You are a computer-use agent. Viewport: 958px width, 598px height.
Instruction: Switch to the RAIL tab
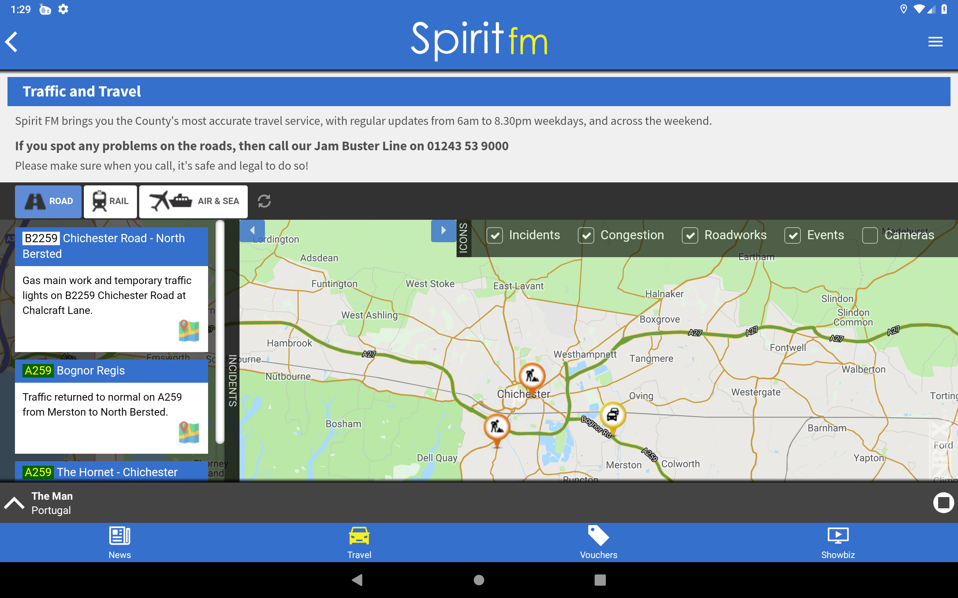(110, 201)
